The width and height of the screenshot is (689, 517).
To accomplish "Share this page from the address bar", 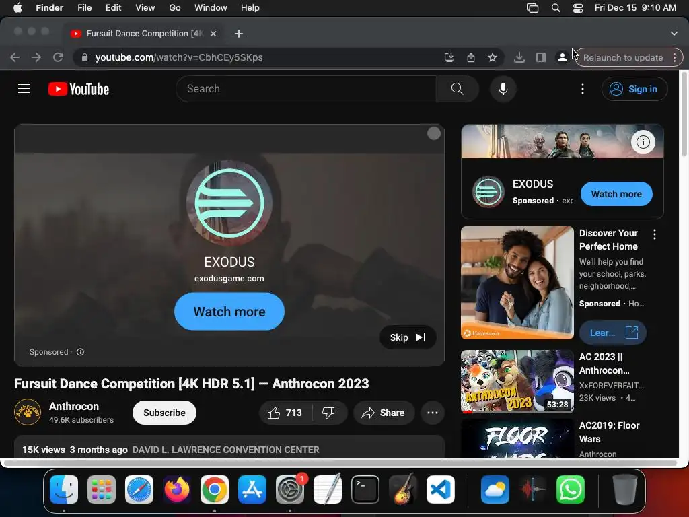I will [471, 58].
